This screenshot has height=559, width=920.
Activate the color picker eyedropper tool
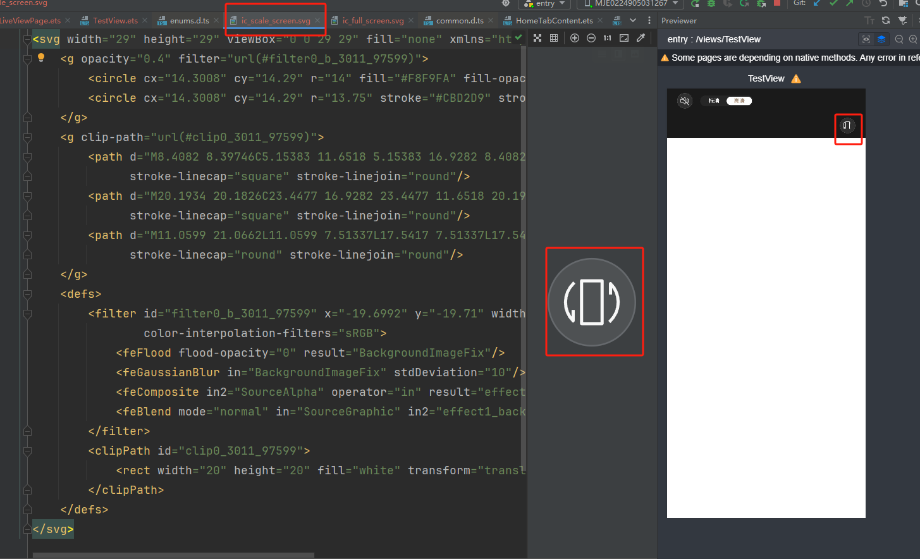click(641, 38)
